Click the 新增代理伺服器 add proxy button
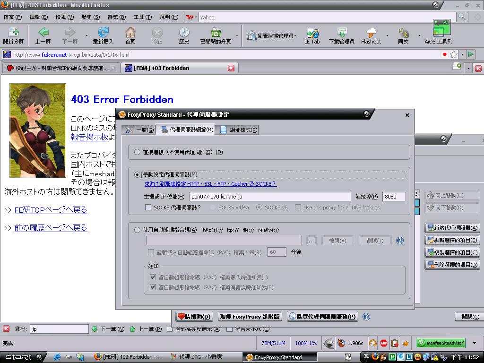484x363 pixels. coord(452,228)
